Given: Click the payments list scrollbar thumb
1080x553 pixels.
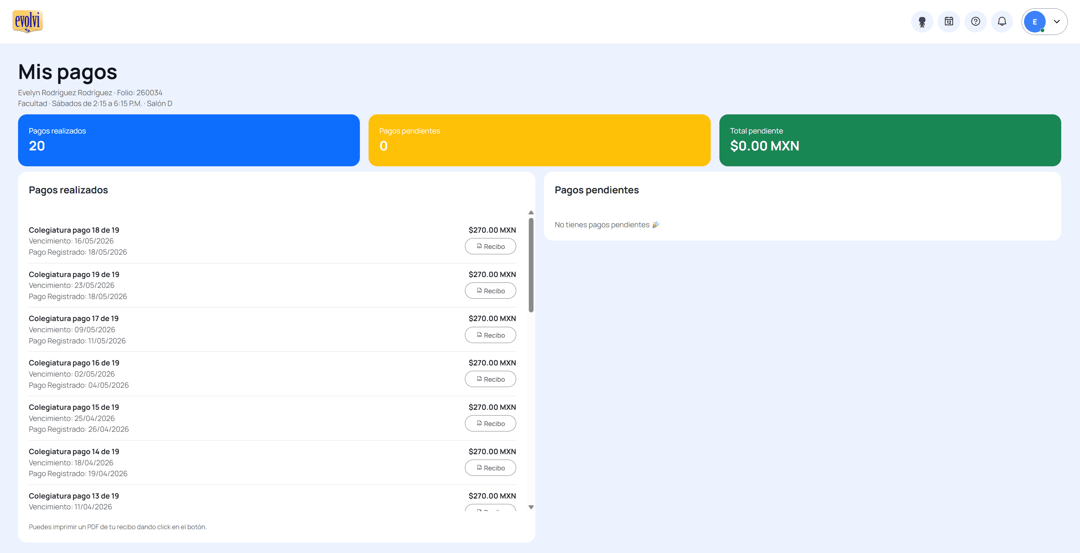Looking at the screenshot, I should coord(531,265).
